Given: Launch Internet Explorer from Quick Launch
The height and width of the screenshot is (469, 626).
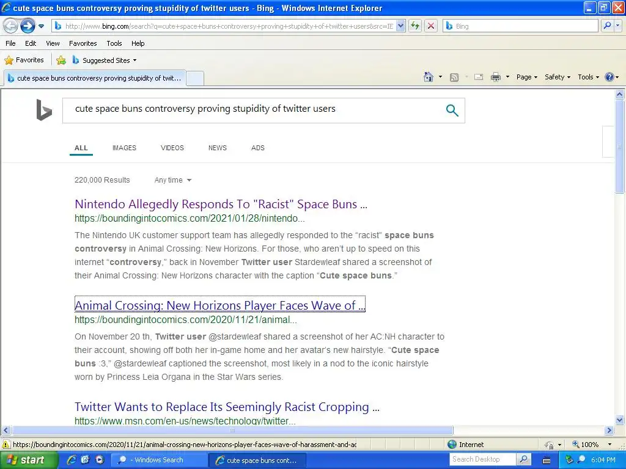Looking at the screenshot, I should 72,460.
